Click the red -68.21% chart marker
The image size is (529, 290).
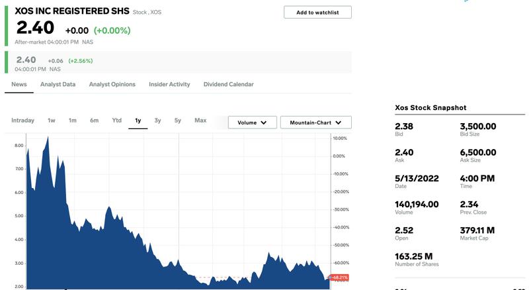(339, 277)
